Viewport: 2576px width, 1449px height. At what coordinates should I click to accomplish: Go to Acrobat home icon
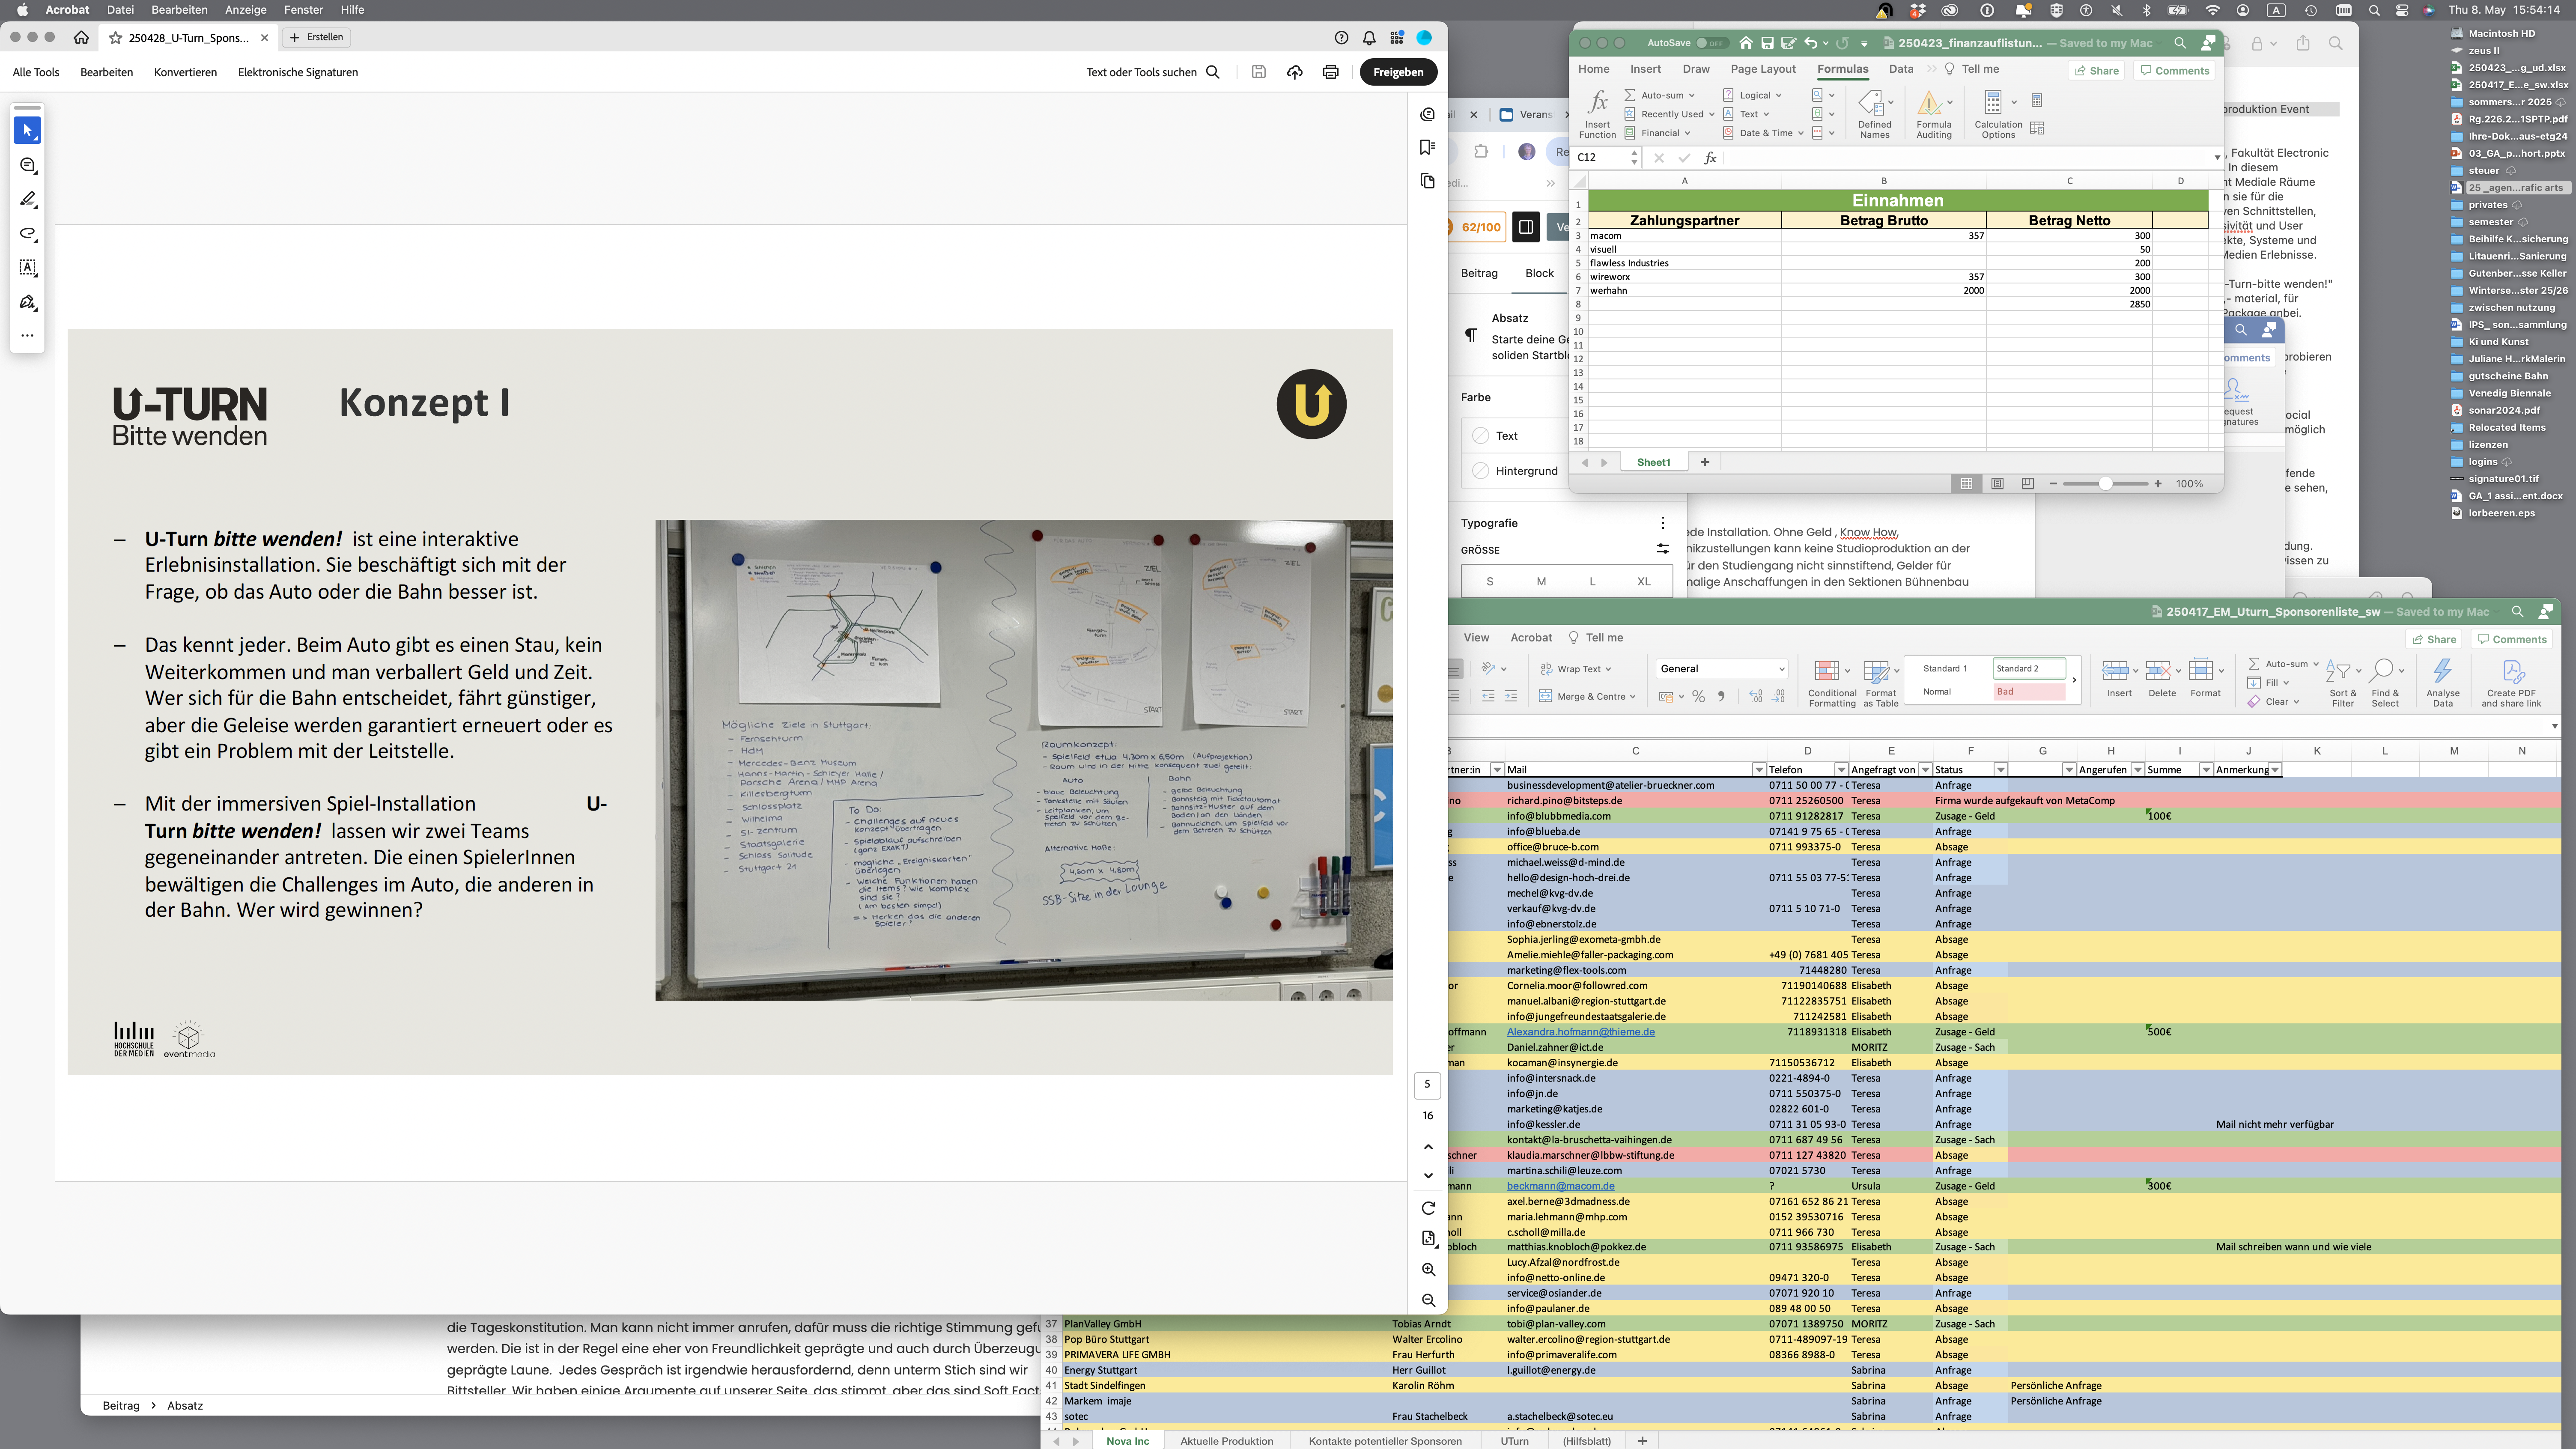(x=81, y=37)
